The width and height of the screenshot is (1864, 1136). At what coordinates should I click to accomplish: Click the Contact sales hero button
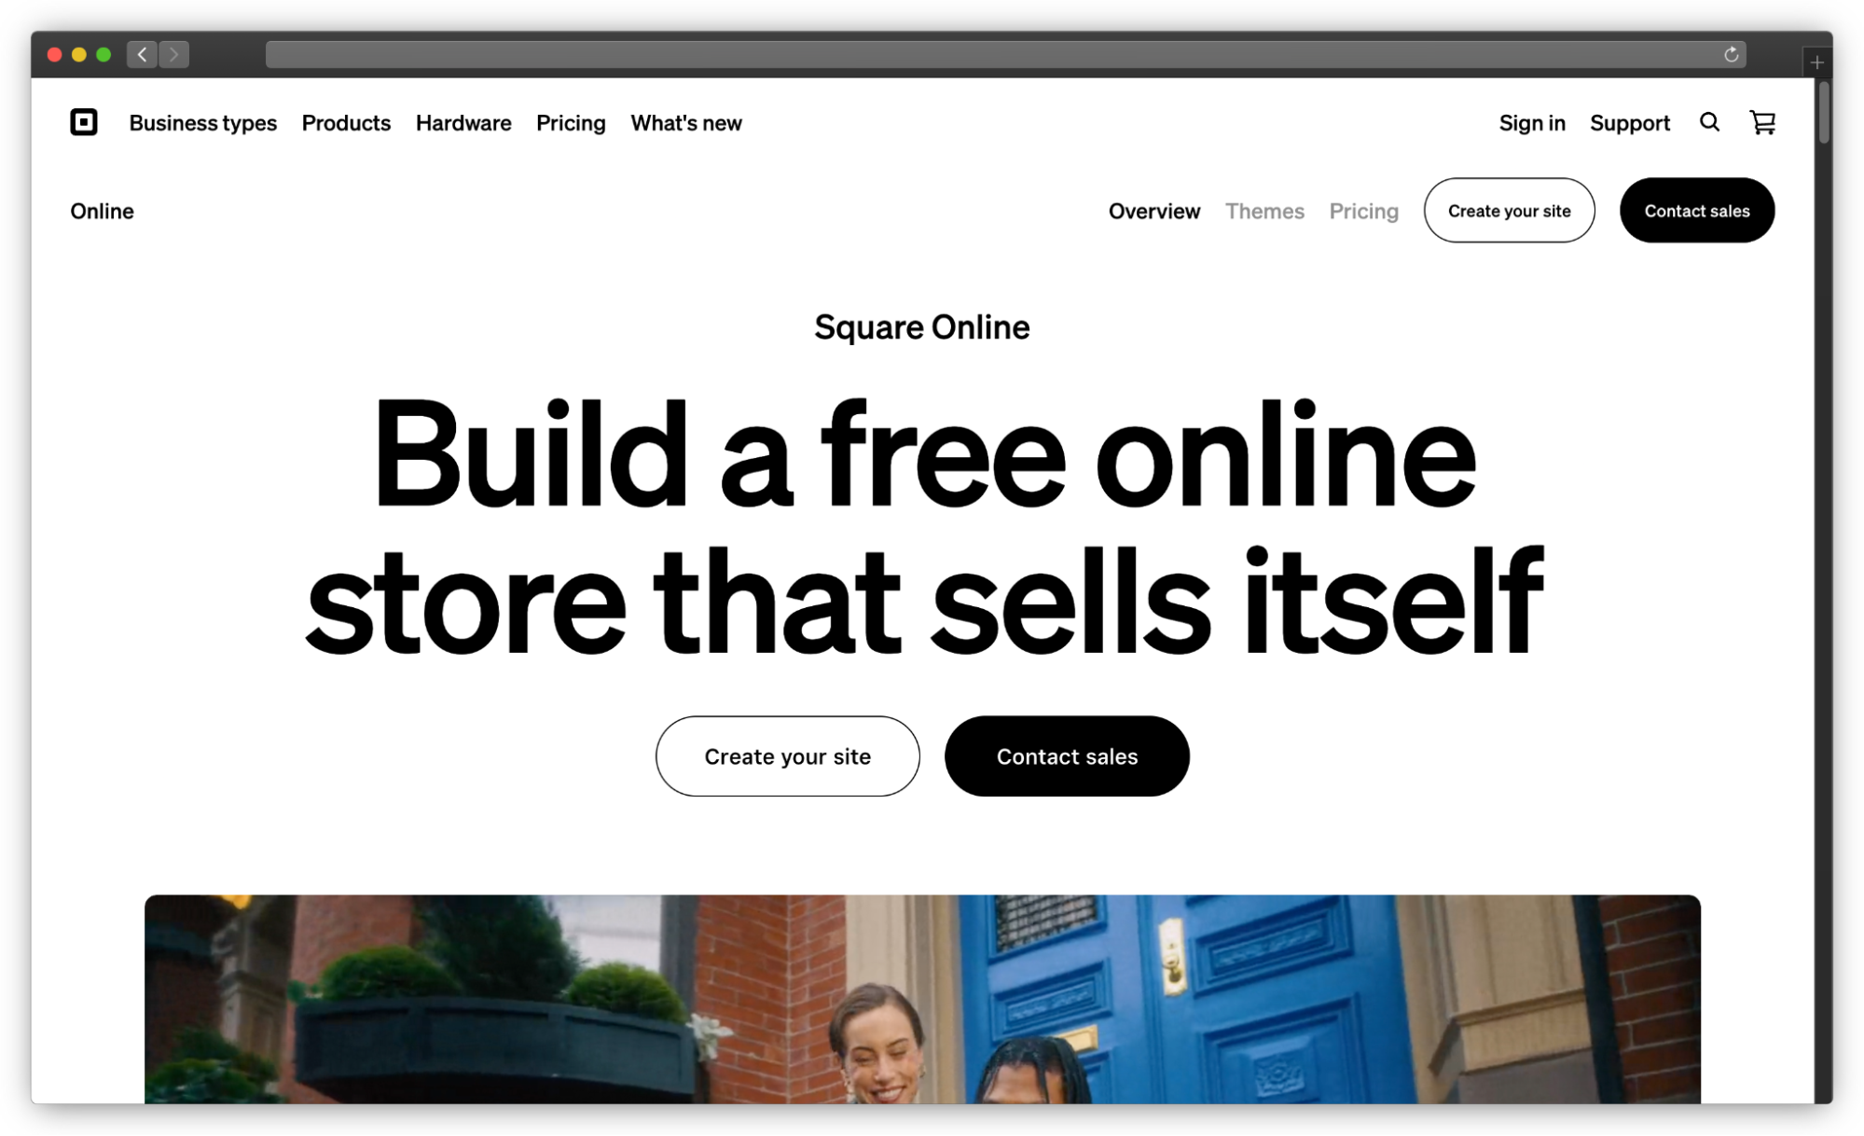tap(1067, 756)
